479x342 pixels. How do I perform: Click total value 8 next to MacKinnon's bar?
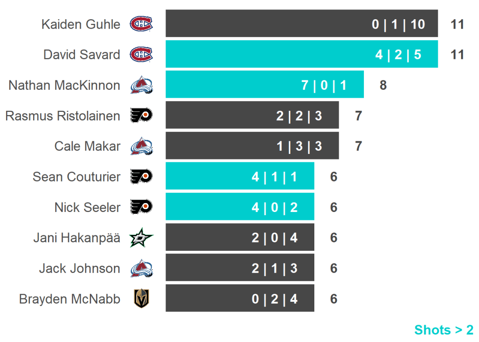tap(383, 86)
